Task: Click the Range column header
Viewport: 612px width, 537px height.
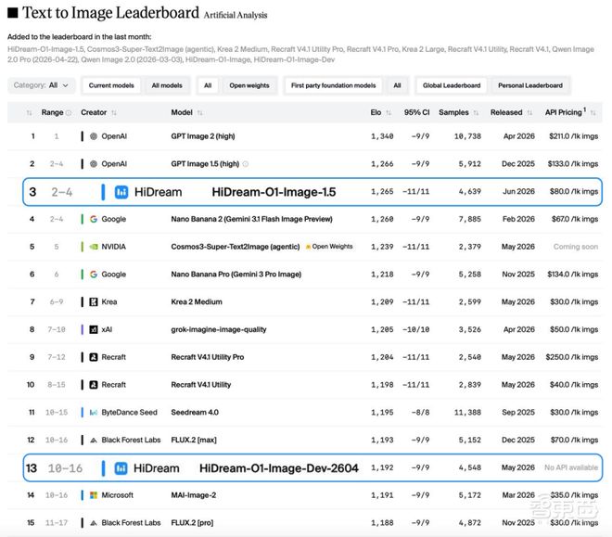Action: (52, 112)
